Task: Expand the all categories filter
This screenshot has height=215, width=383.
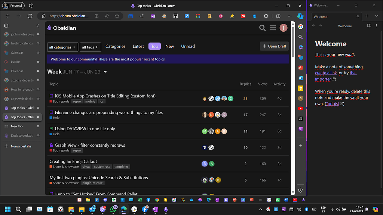Action: tap(62, 47)
